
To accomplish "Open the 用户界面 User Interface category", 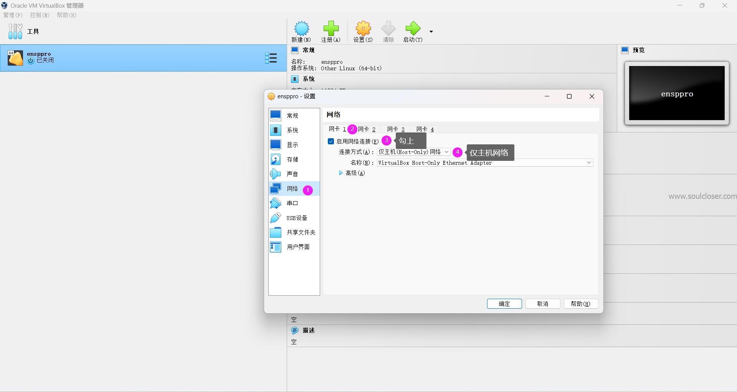I will click(294, 247).
